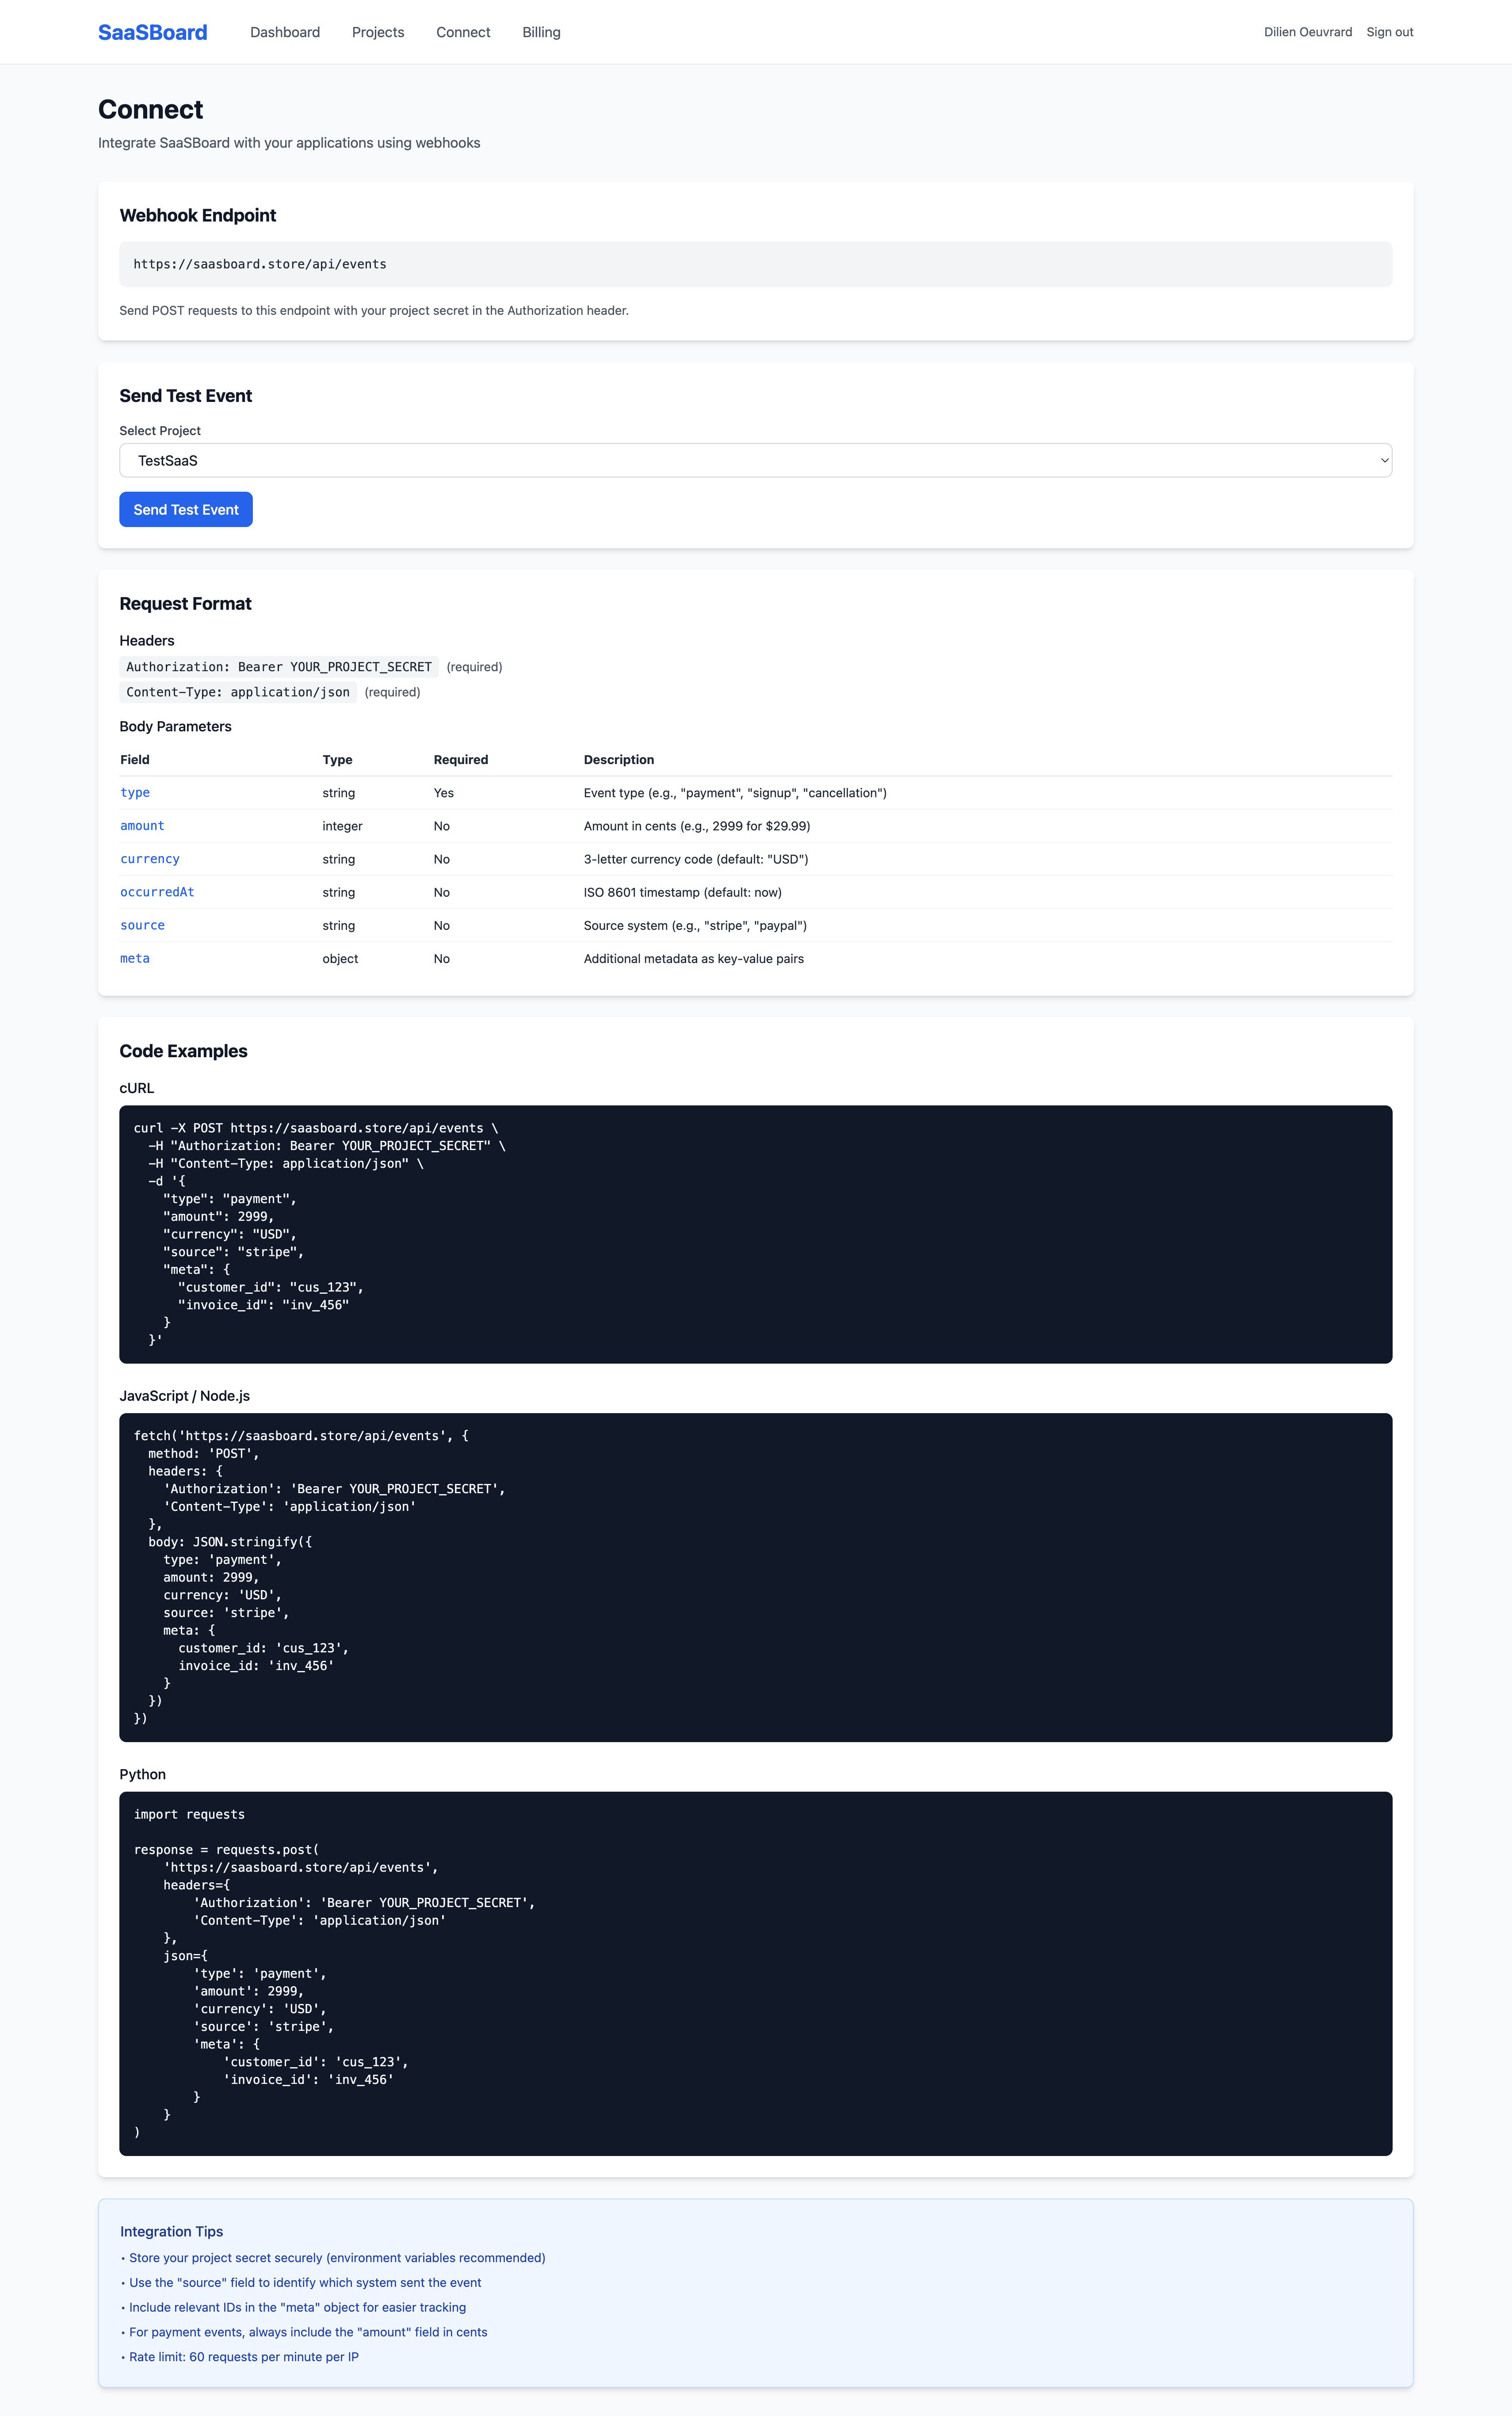Viewport: 1512px width, 2416px height.
Task: Open the meta field reference
Action: coord(135,958)
